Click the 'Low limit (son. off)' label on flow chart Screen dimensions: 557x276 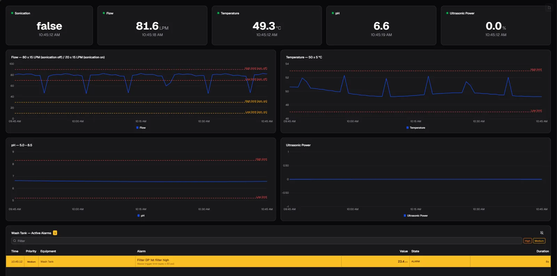pyautogui.click(x=256, y=79)
